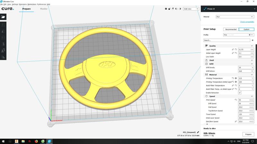Open the Edit menu

pos(5,4)
